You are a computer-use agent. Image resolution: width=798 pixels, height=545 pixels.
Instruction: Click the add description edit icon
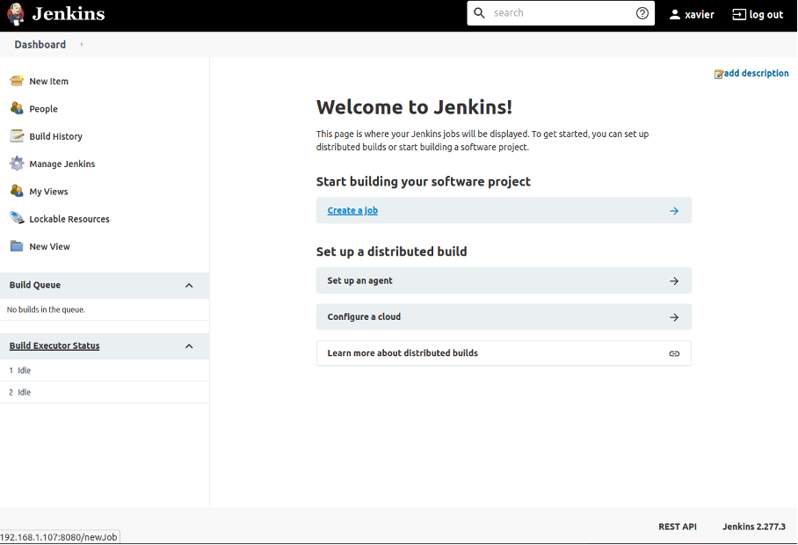719,75
